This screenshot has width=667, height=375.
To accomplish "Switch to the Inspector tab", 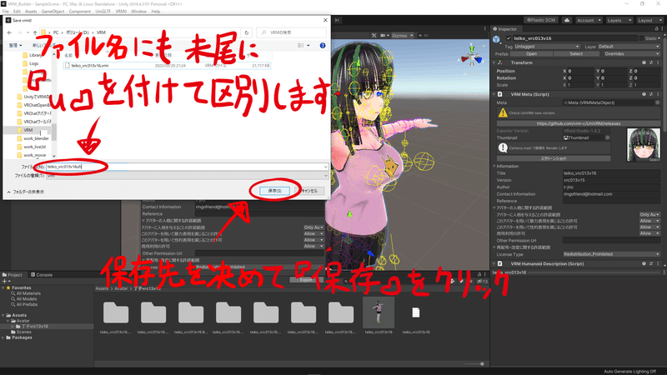I will coord(505,29).
